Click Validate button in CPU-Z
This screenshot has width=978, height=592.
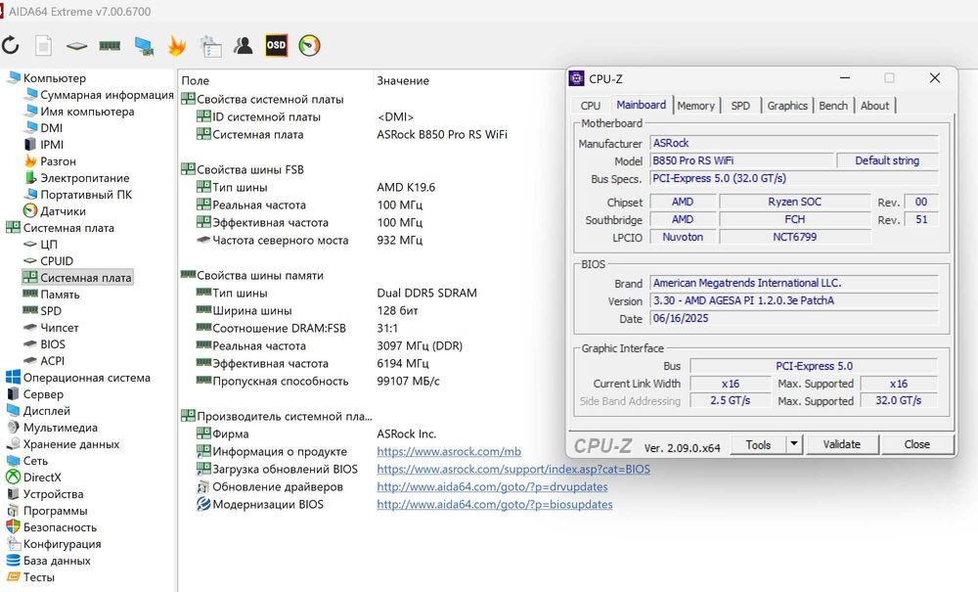pyautogui.click(x=841, y=444)
